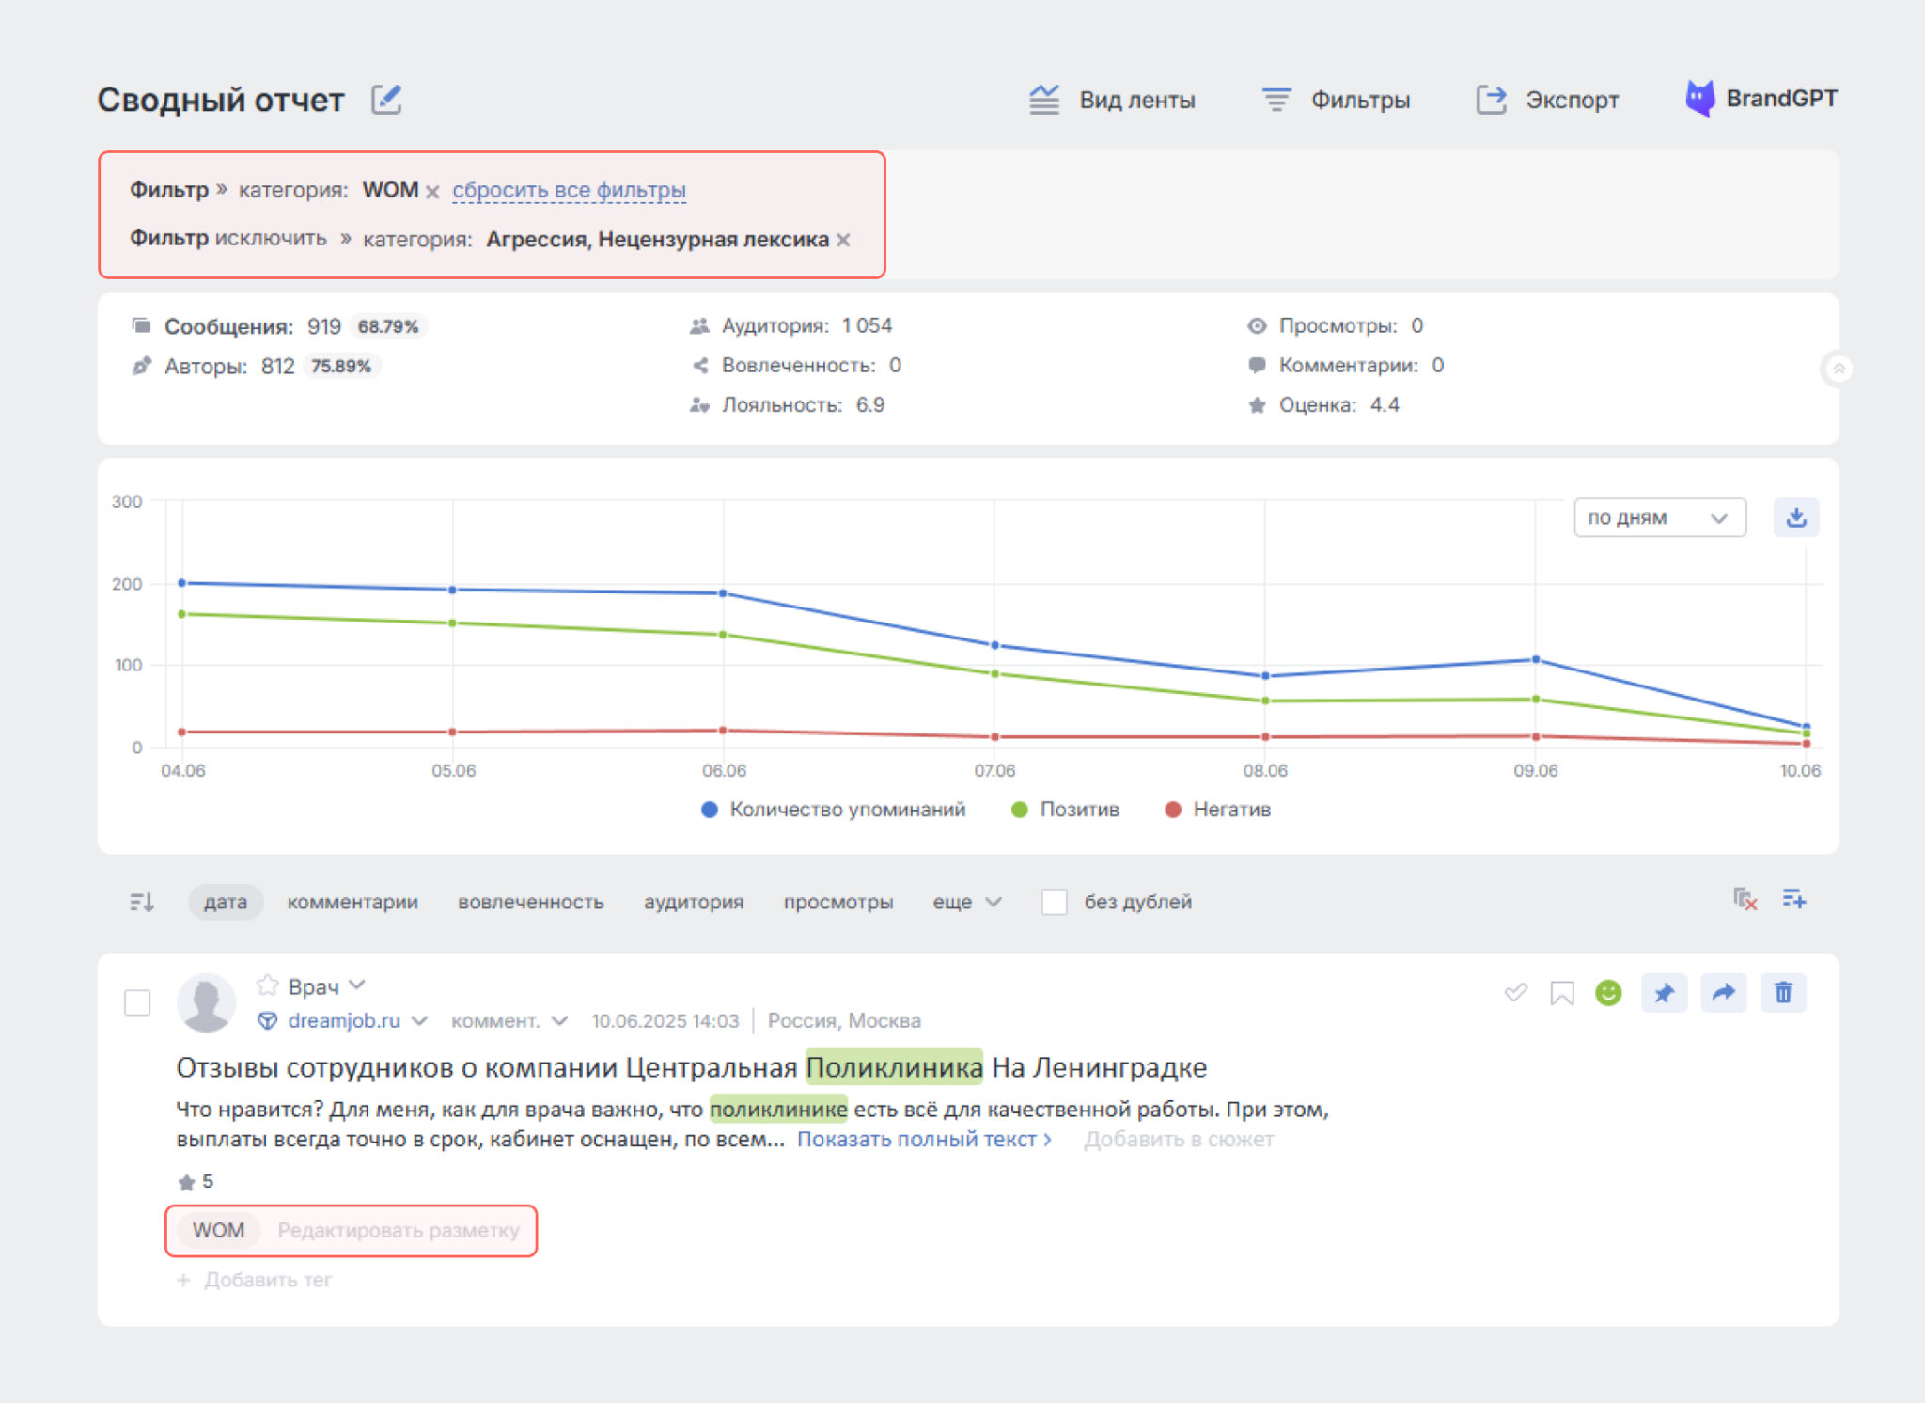
Task: Collapse the statistics panel with round chevron
Action: coord(1838,369)
